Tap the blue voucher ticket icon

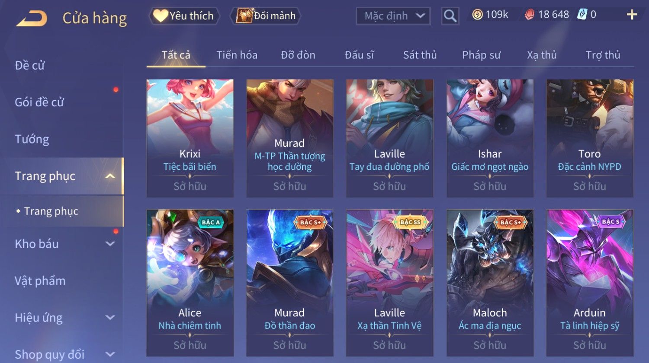pos(582,15)
